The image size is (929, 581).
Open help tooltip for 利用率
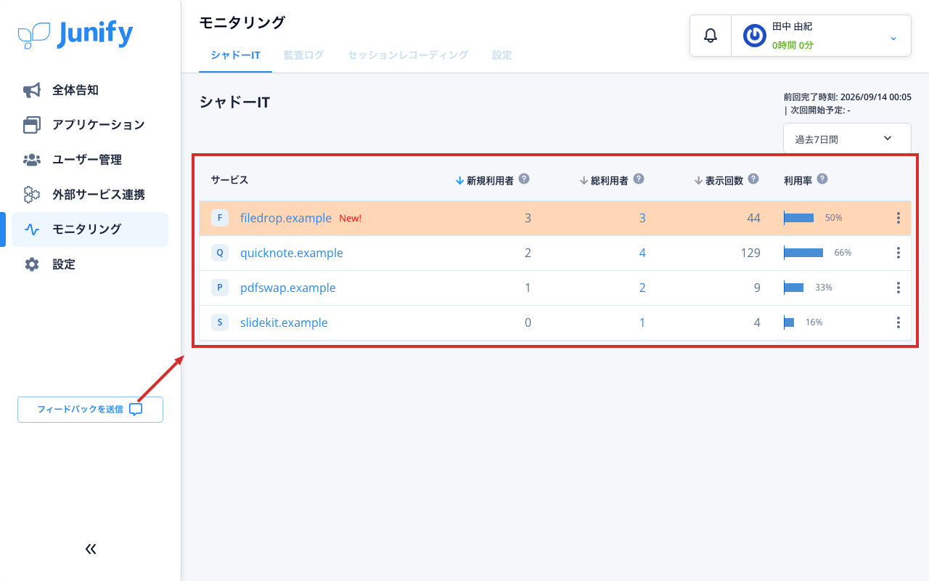(x=822, y=179)
